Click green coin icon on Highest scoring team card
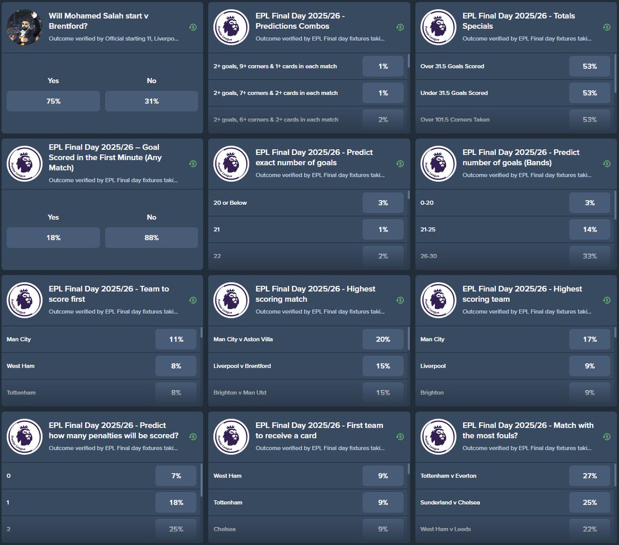This screenshot has height=545, width=619. tap(607, 300)
